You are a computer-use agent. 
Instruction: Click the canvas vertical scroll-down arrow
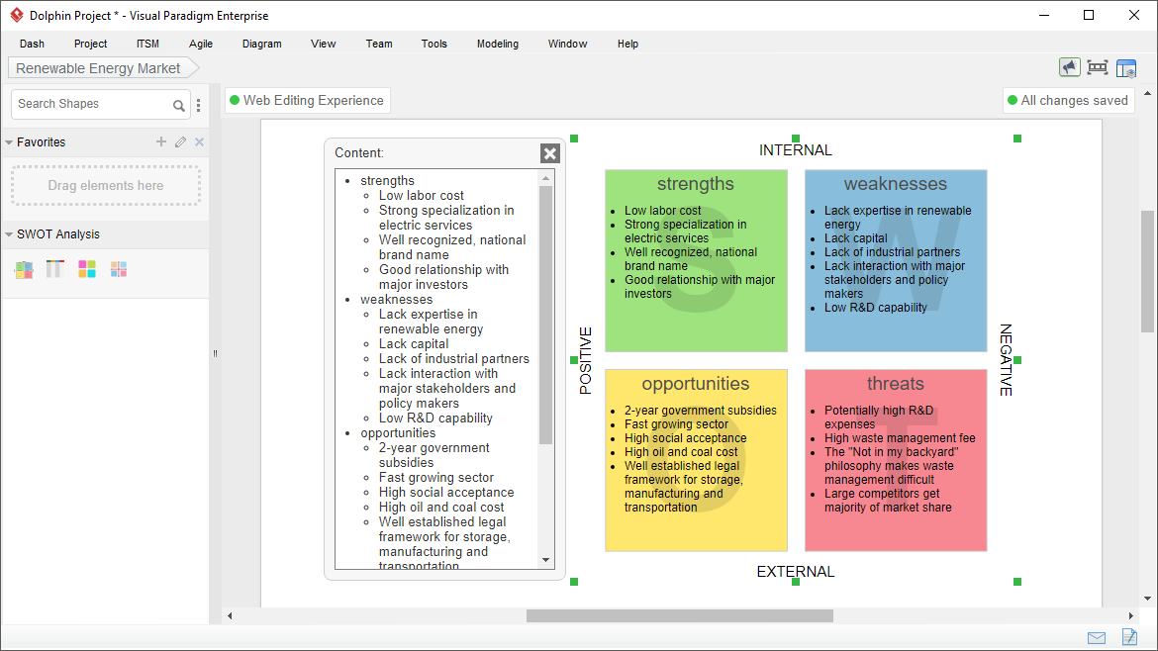(x=1147, y=599)
